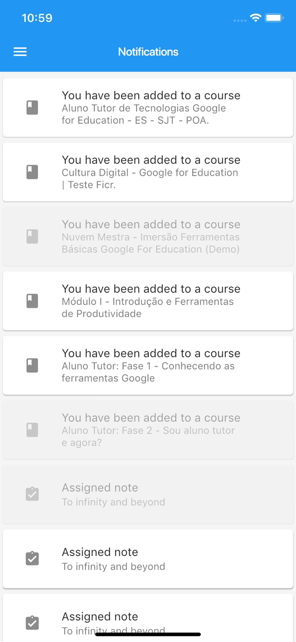Toggle the Fase 2 notification read state
The width and height of the screenshot is (296, 642).
(x=148, y=430)
